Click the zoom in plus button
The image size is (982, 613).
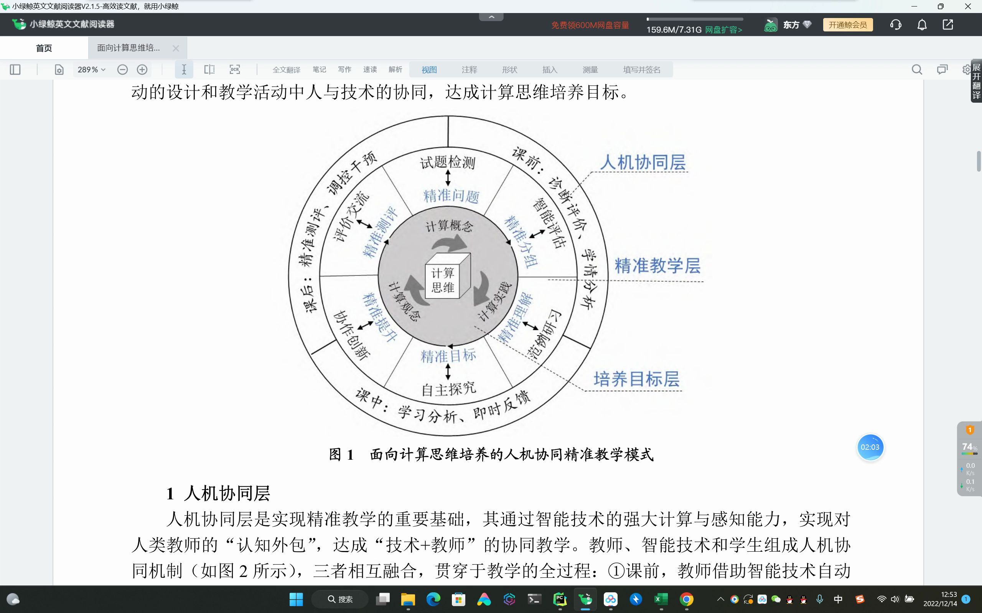point(142,70)
